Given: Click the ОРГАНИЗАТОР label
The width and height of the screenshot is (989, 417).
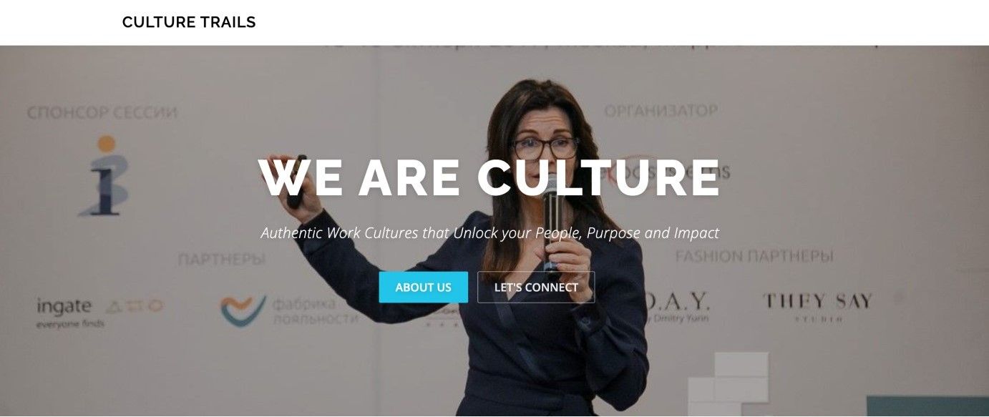Looking at the screenshot, I should [x=661, y=111].
